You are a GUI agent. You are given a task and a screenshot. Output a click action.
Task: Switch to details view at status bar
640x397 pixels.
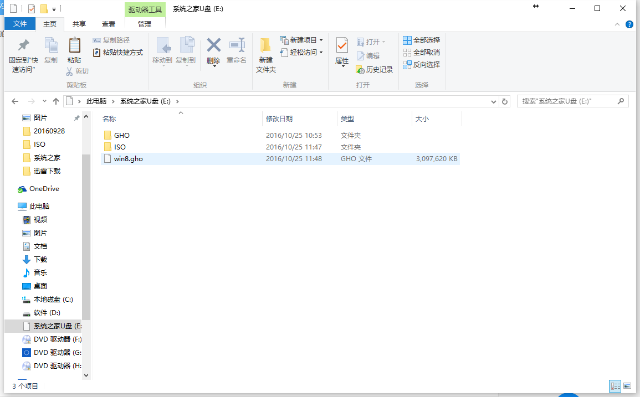pos(615,386)
